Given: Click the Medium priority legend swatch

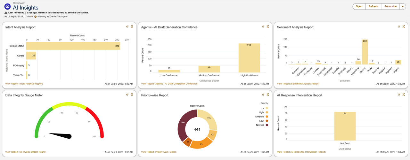Looking at the screenshot, I should 267,117.
